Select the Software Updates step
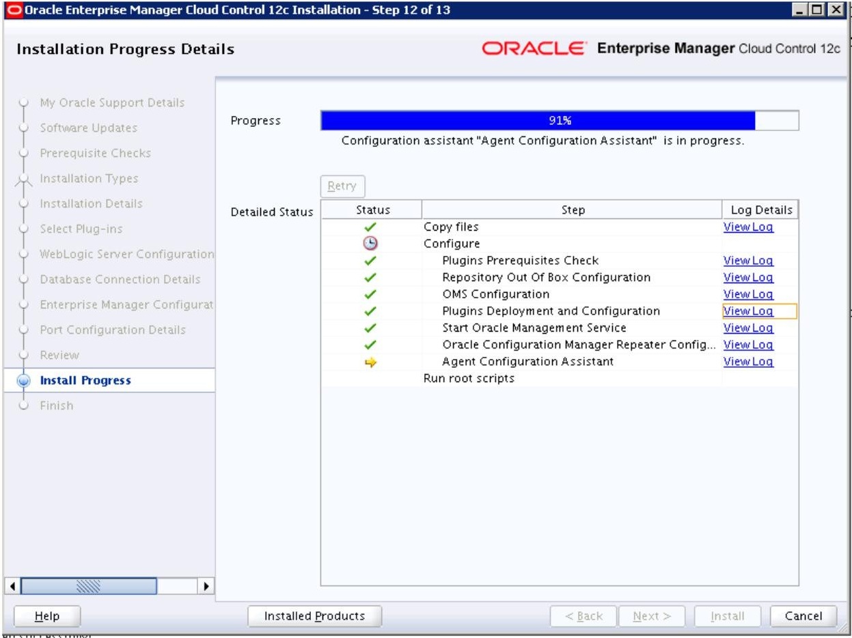 pos(89,128)
